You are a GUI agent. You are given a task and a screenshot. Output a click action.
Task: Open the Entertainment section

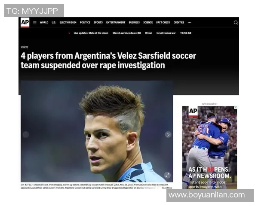116,22
